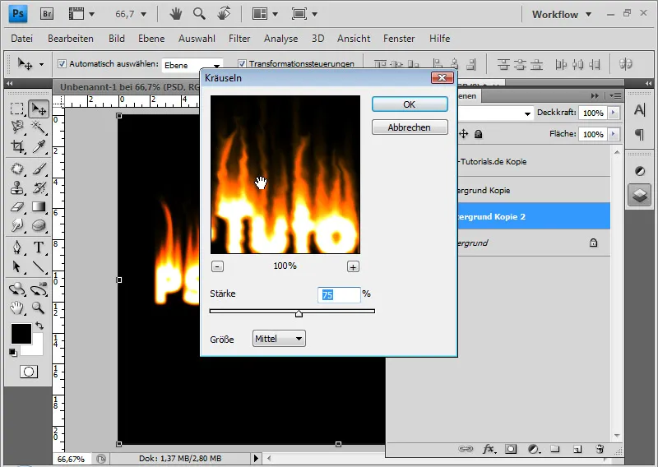This screenshot has height=467, width=658.
Task: Open the Größe dropdown set to Mittel
Action: pos(279,339)
